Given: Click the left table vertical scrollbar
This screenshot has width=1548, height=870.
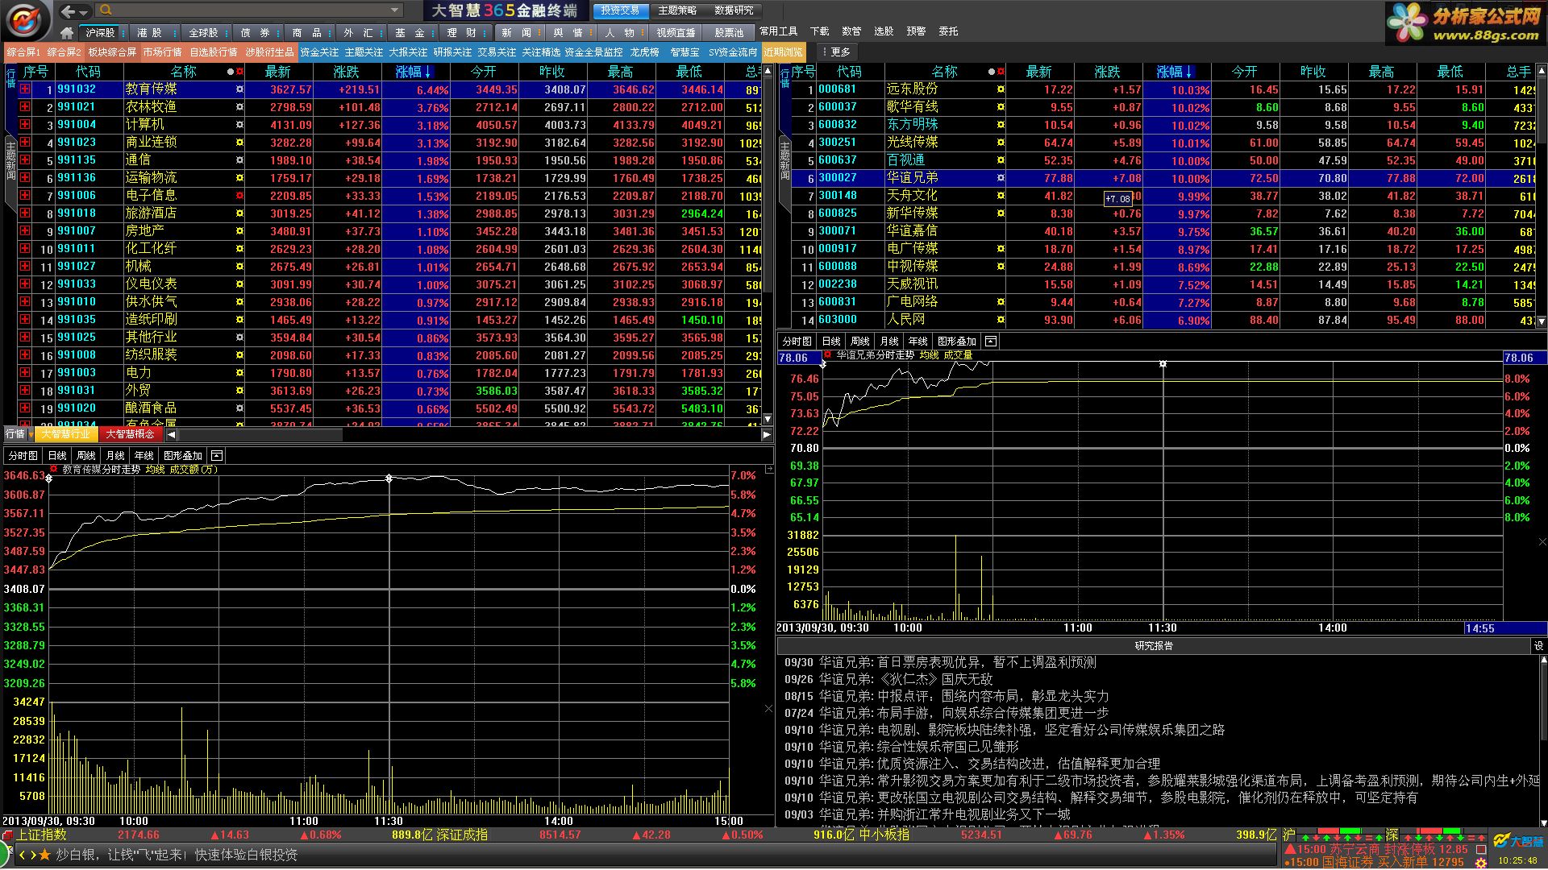Looking at the screenshot, I should click(x=768, y=245).
